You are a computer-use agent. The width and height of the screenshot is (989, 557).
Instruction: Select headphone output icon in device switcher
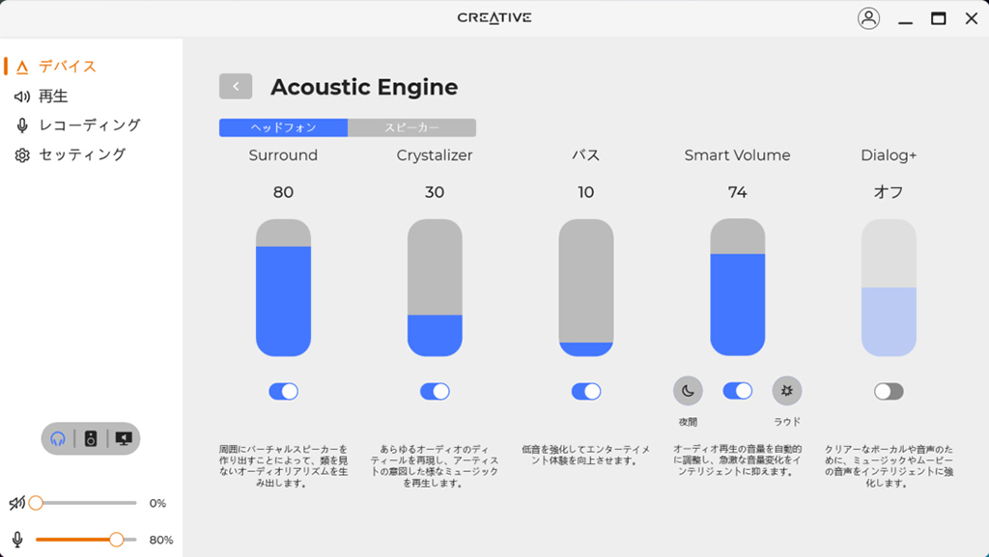tap(58, 438)
